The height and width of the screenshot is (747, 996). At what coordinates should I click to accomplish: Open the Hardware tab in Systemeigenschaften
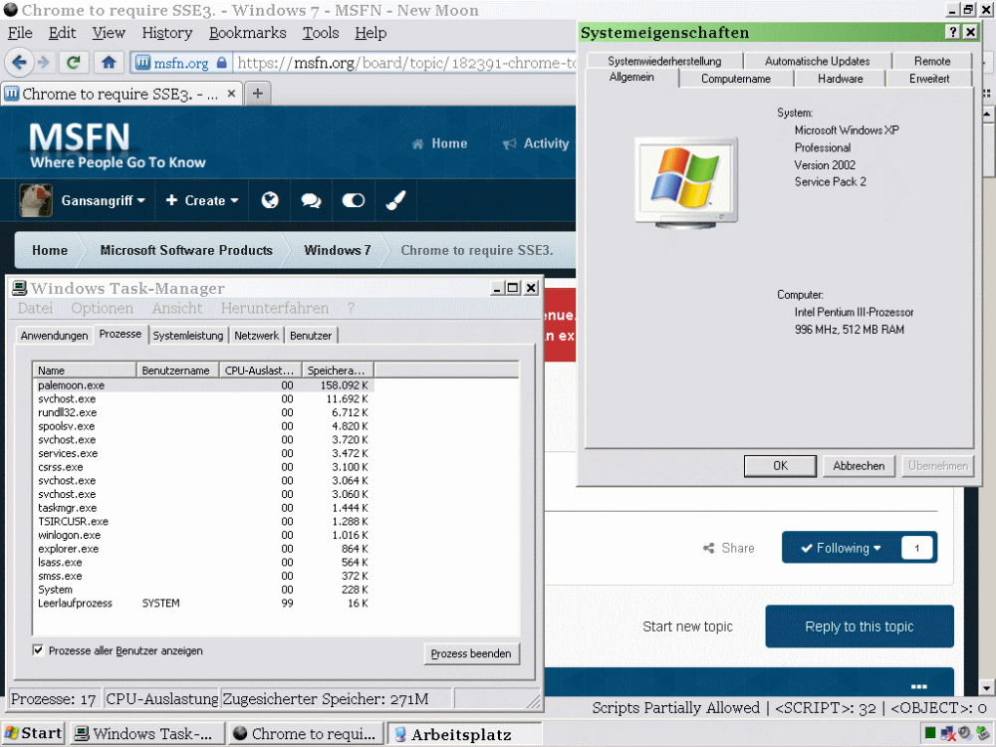pos(840,79)
